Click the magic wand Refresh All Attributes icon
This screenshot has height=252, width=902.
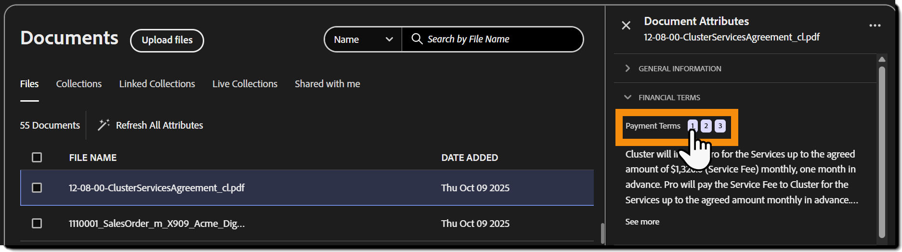click(x=104, y=125)
